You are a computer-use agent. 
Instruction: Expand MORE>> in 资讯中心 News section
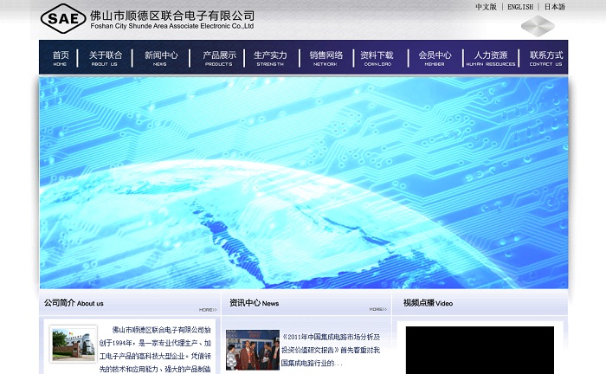point(377,309)
